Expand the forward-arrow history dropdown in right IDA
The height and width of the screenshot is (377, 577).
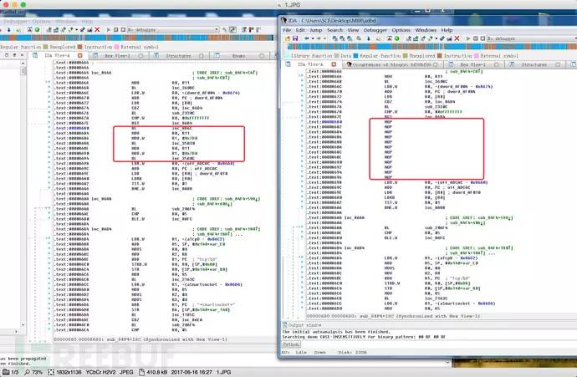click(x=324, y=38)
